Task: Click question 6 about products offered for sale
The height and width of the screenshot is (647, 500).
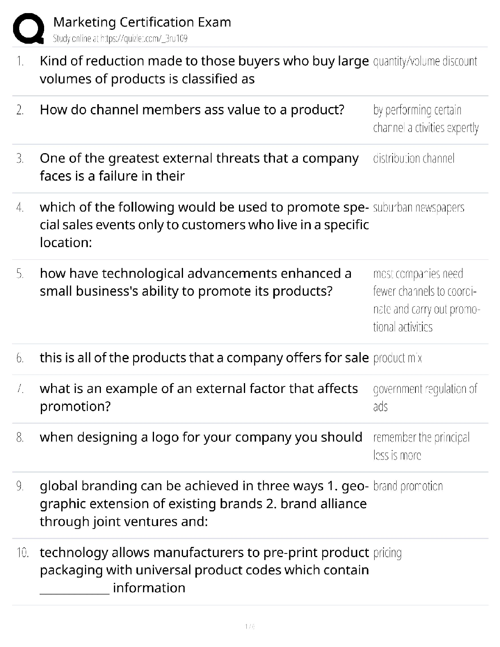Action: (x=204, y=358)
